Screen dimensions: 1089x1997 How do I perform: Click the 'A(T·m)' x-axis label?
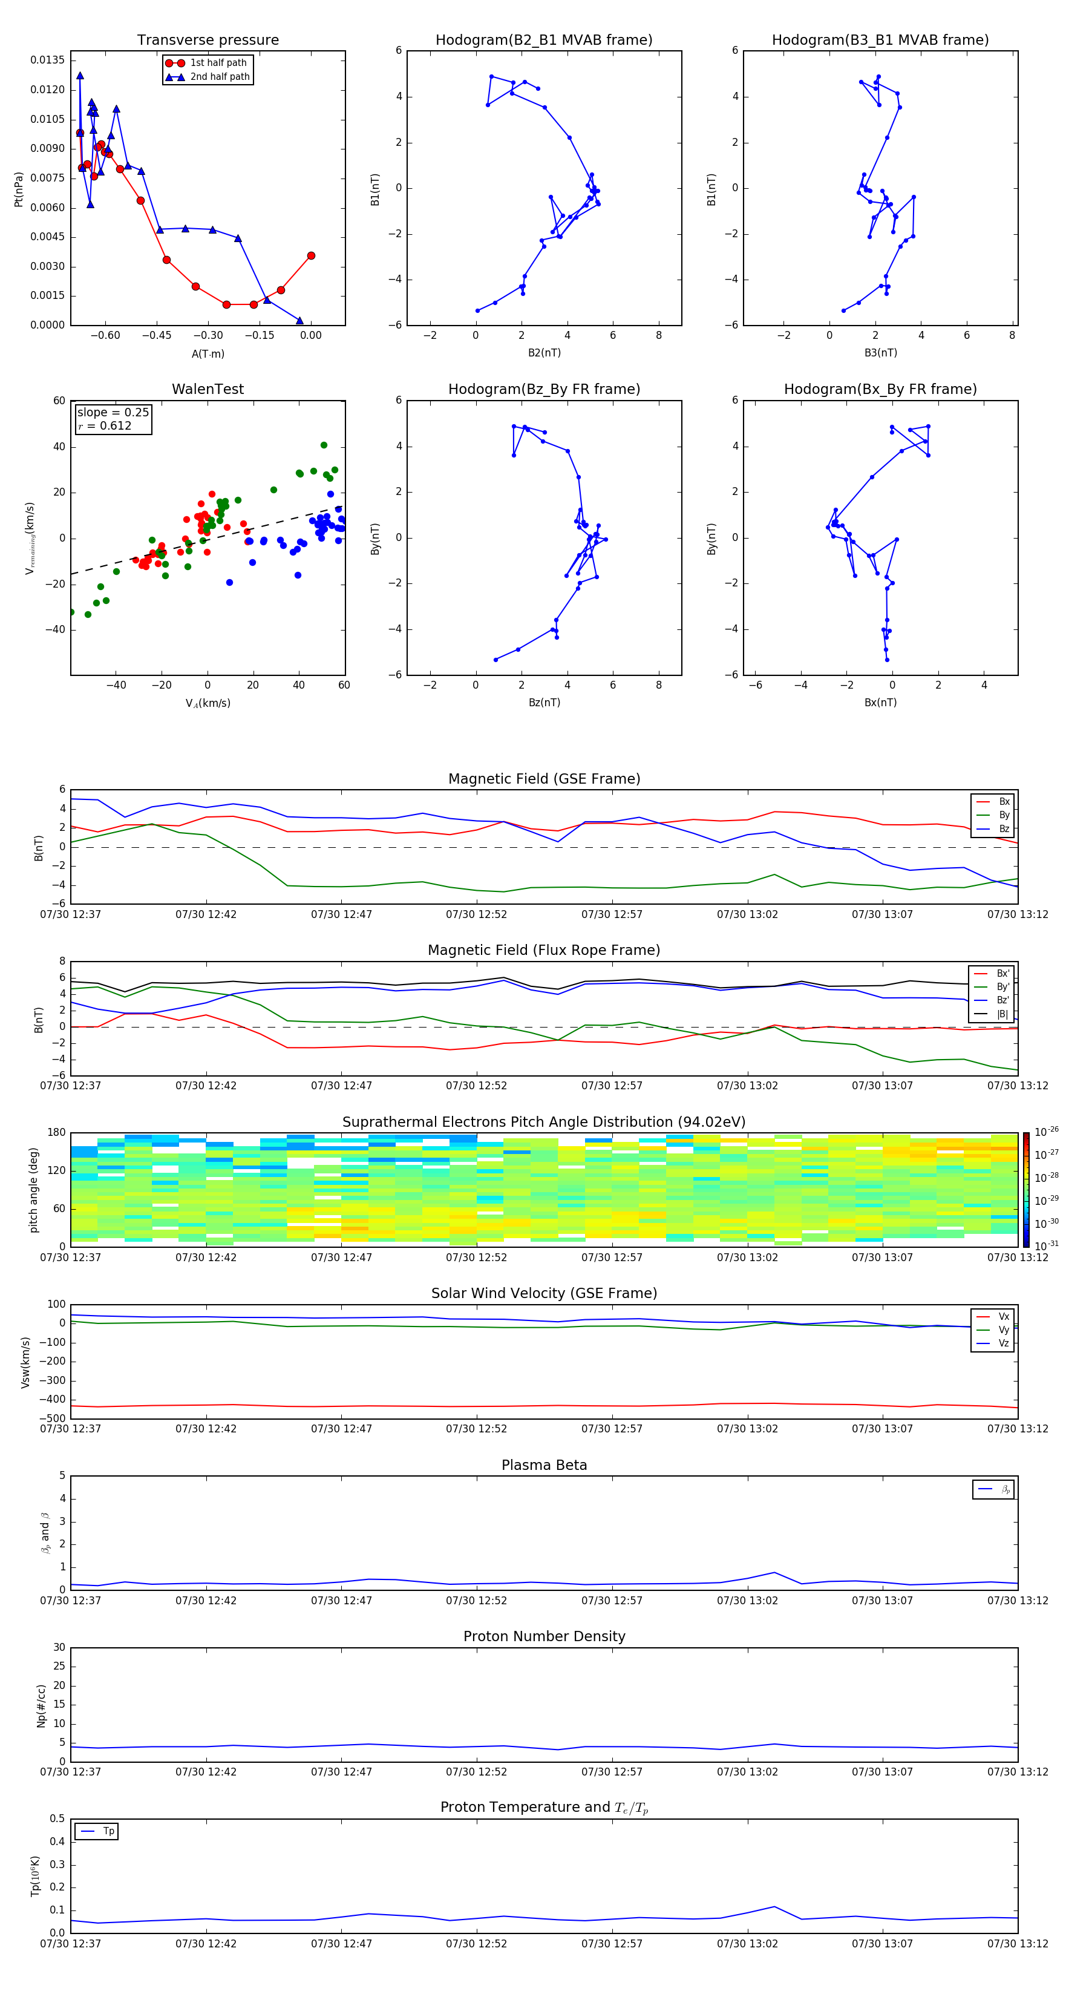point(208,354)
